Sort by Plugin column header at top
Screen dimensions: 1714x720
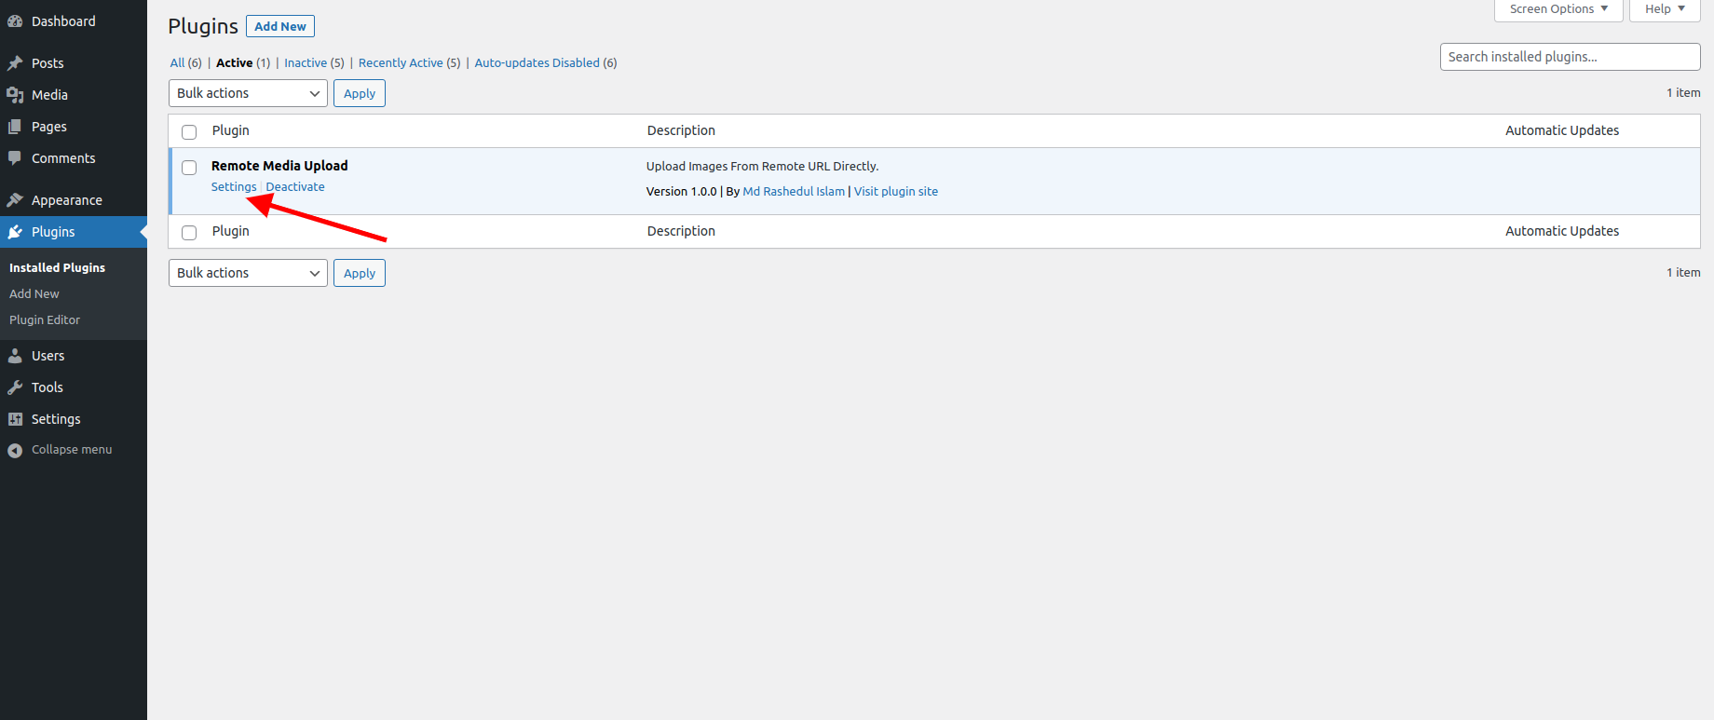(x=230, y=130)
